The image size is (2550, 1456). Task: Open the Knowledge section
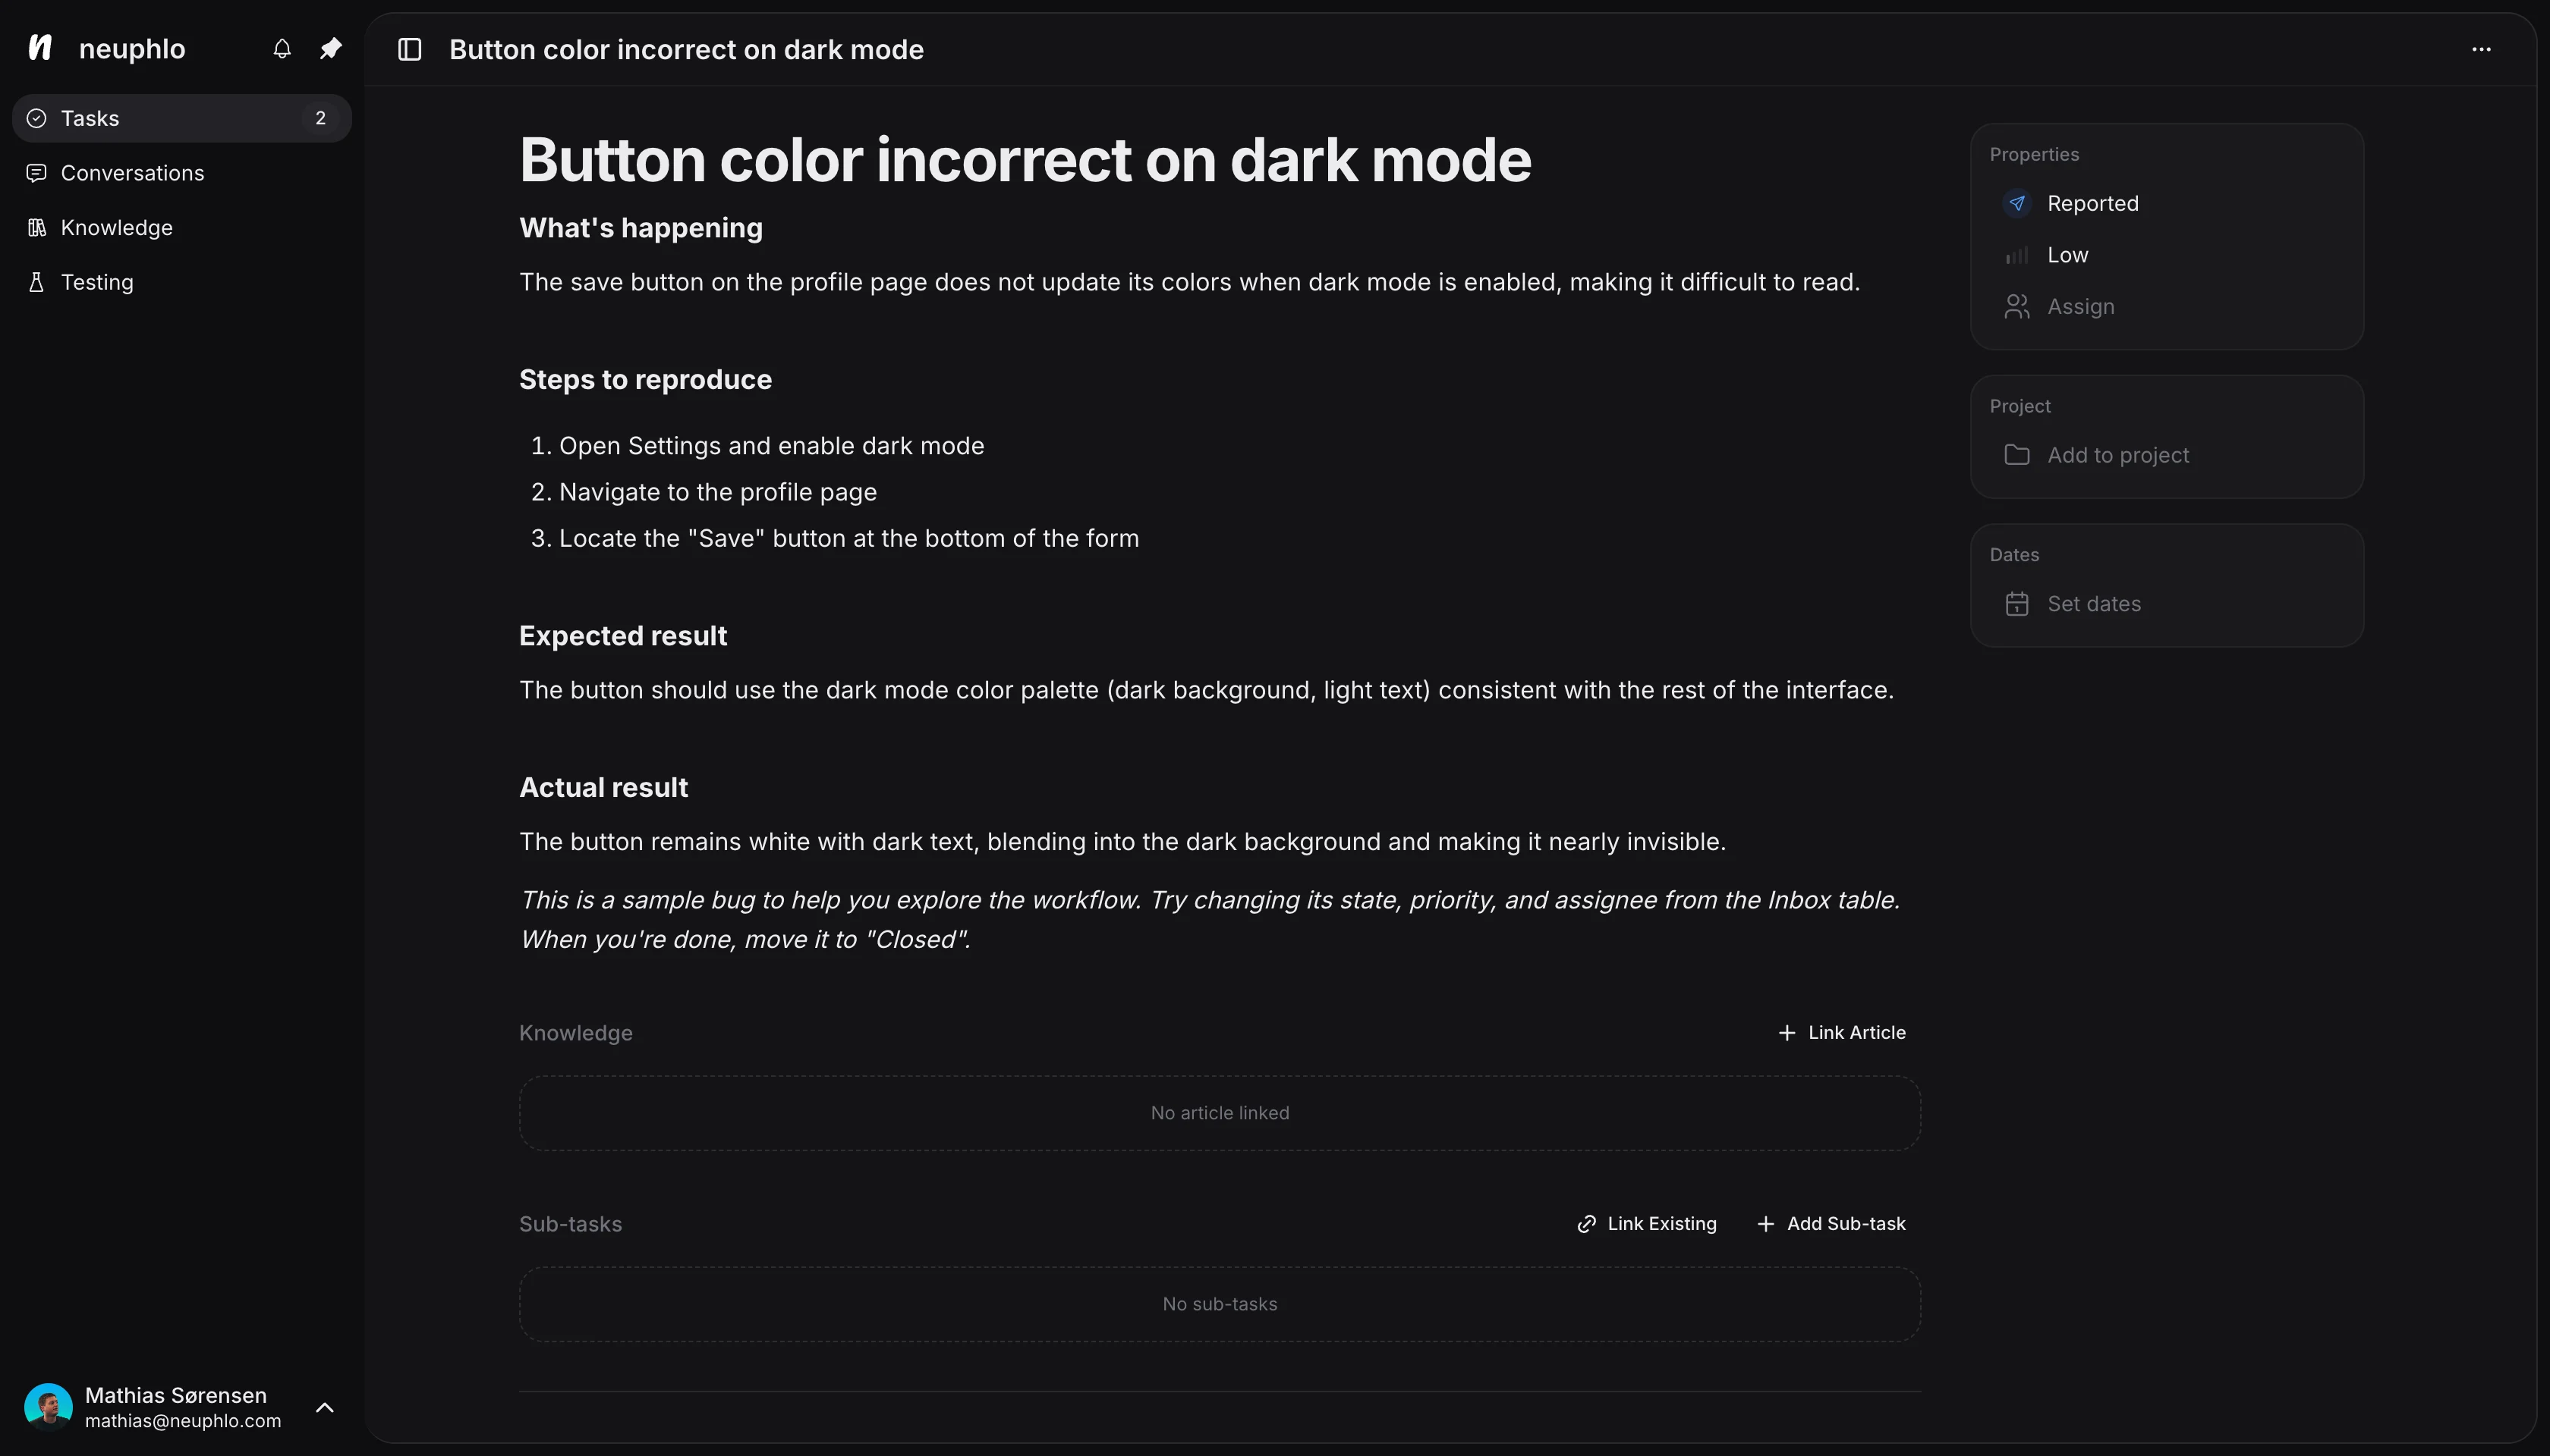116,228
